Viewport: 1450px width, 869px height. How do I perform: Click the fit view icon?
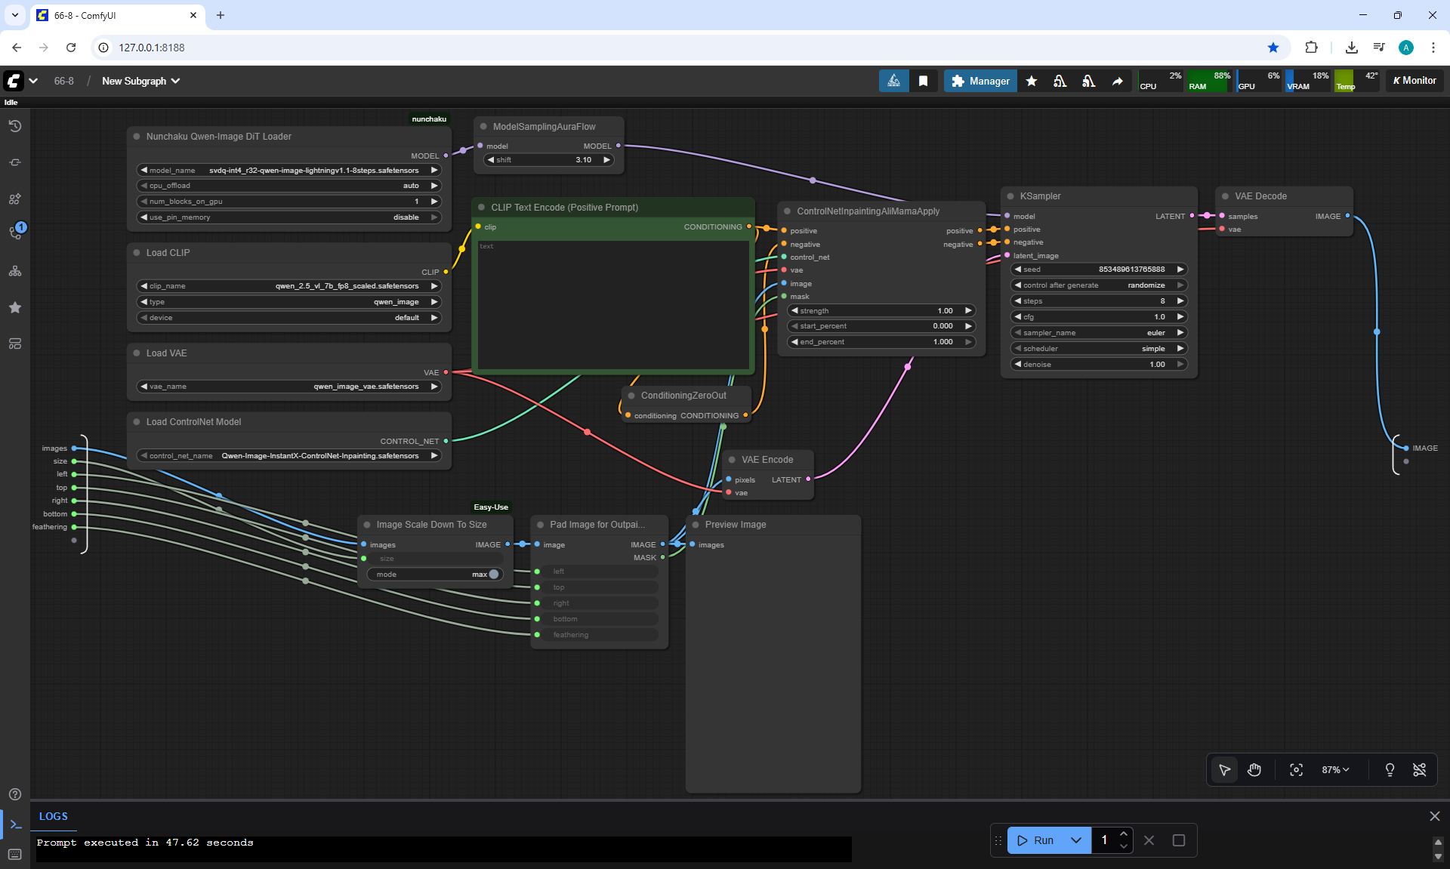pos(1296,769)
